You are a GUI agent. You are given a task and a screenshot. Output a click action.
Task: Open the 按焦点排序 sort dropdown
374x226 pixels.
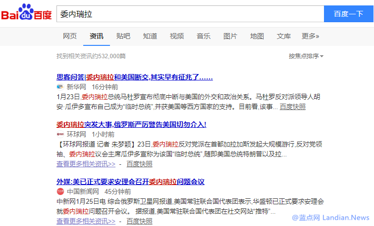306,56
